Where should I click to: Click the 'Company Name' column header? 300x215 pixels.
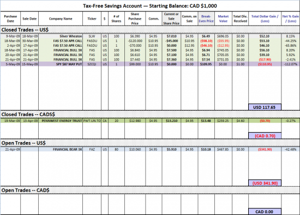[61, 19]
